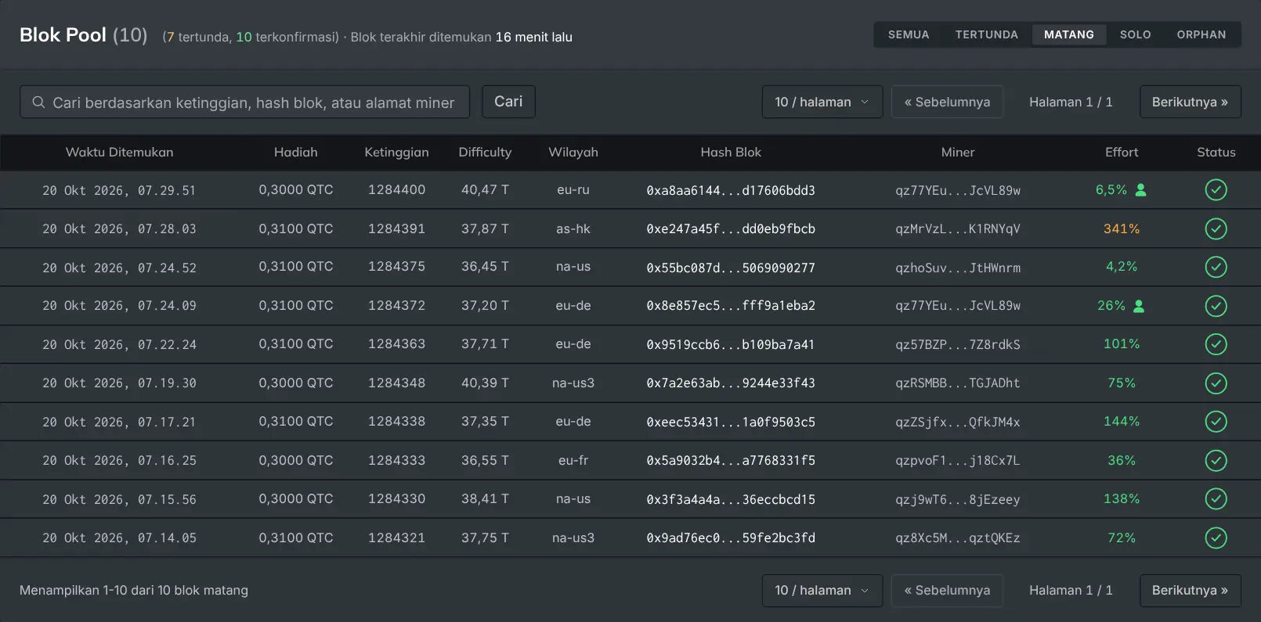Screen dimensions: 1261x622
Task: Go to top Berikutnya page button
Action: click(1190, 102)
